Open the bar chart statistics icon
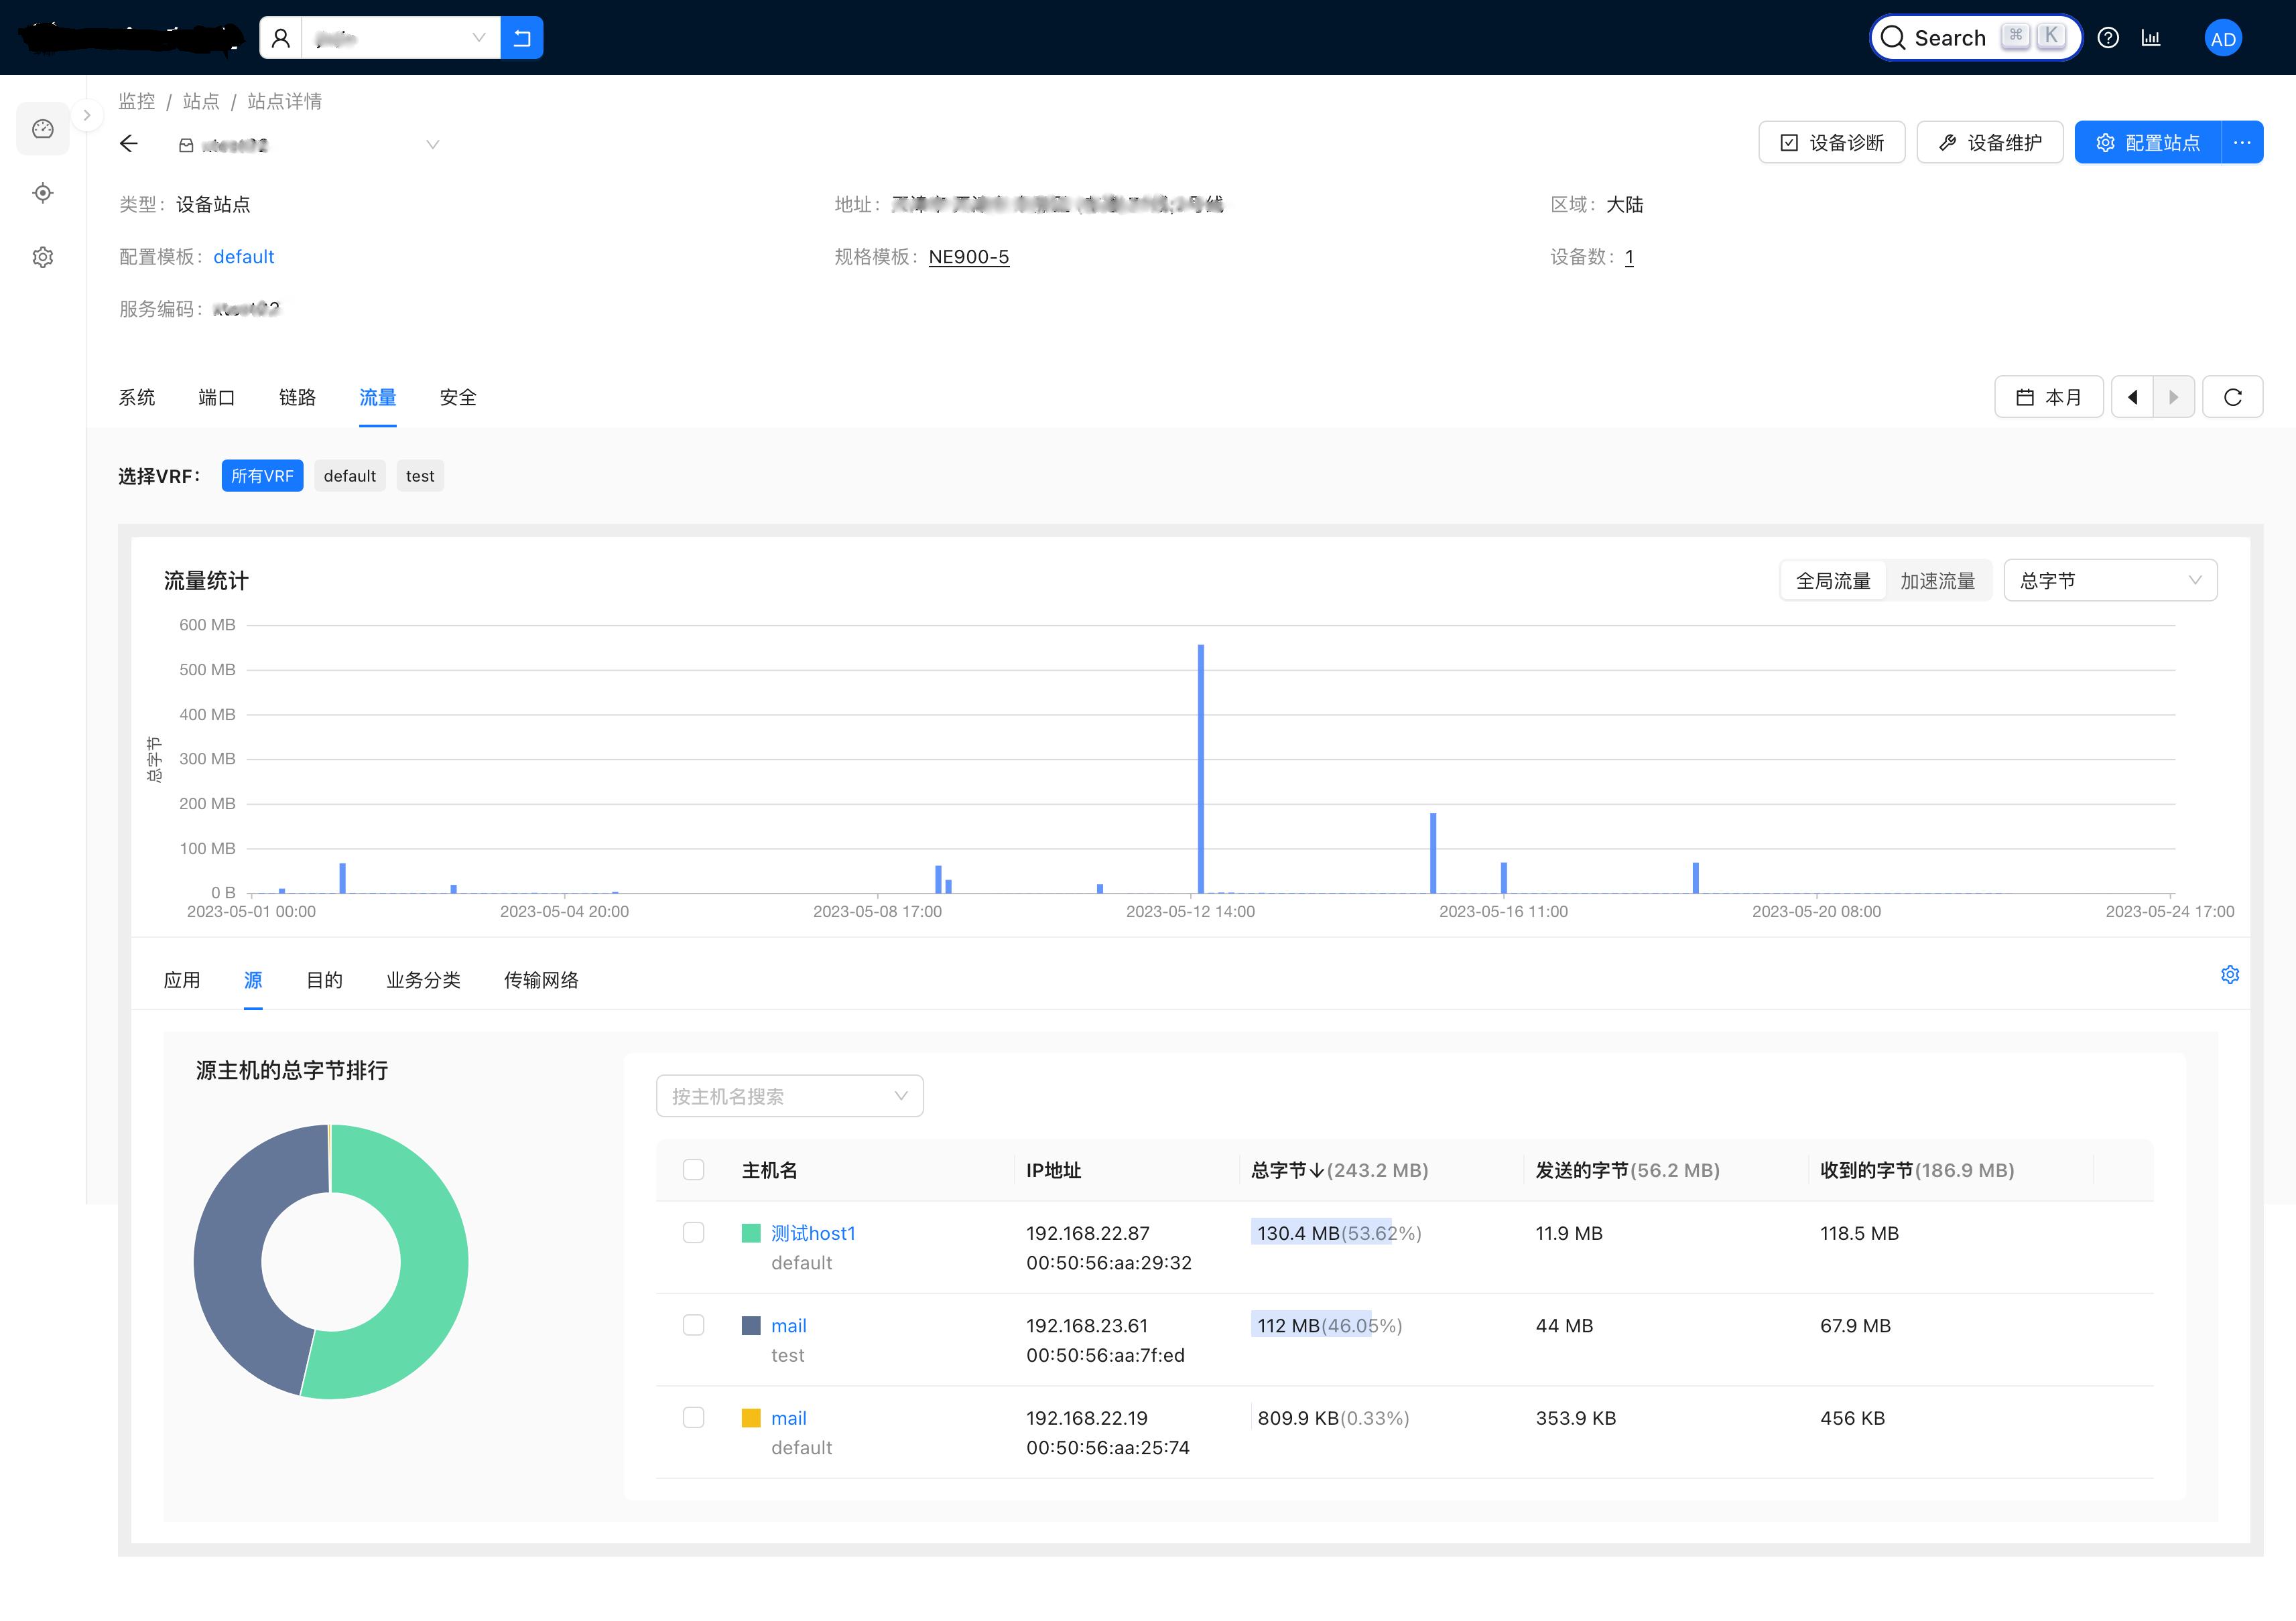2296x1621 pixels. [x=2151, y=38]
